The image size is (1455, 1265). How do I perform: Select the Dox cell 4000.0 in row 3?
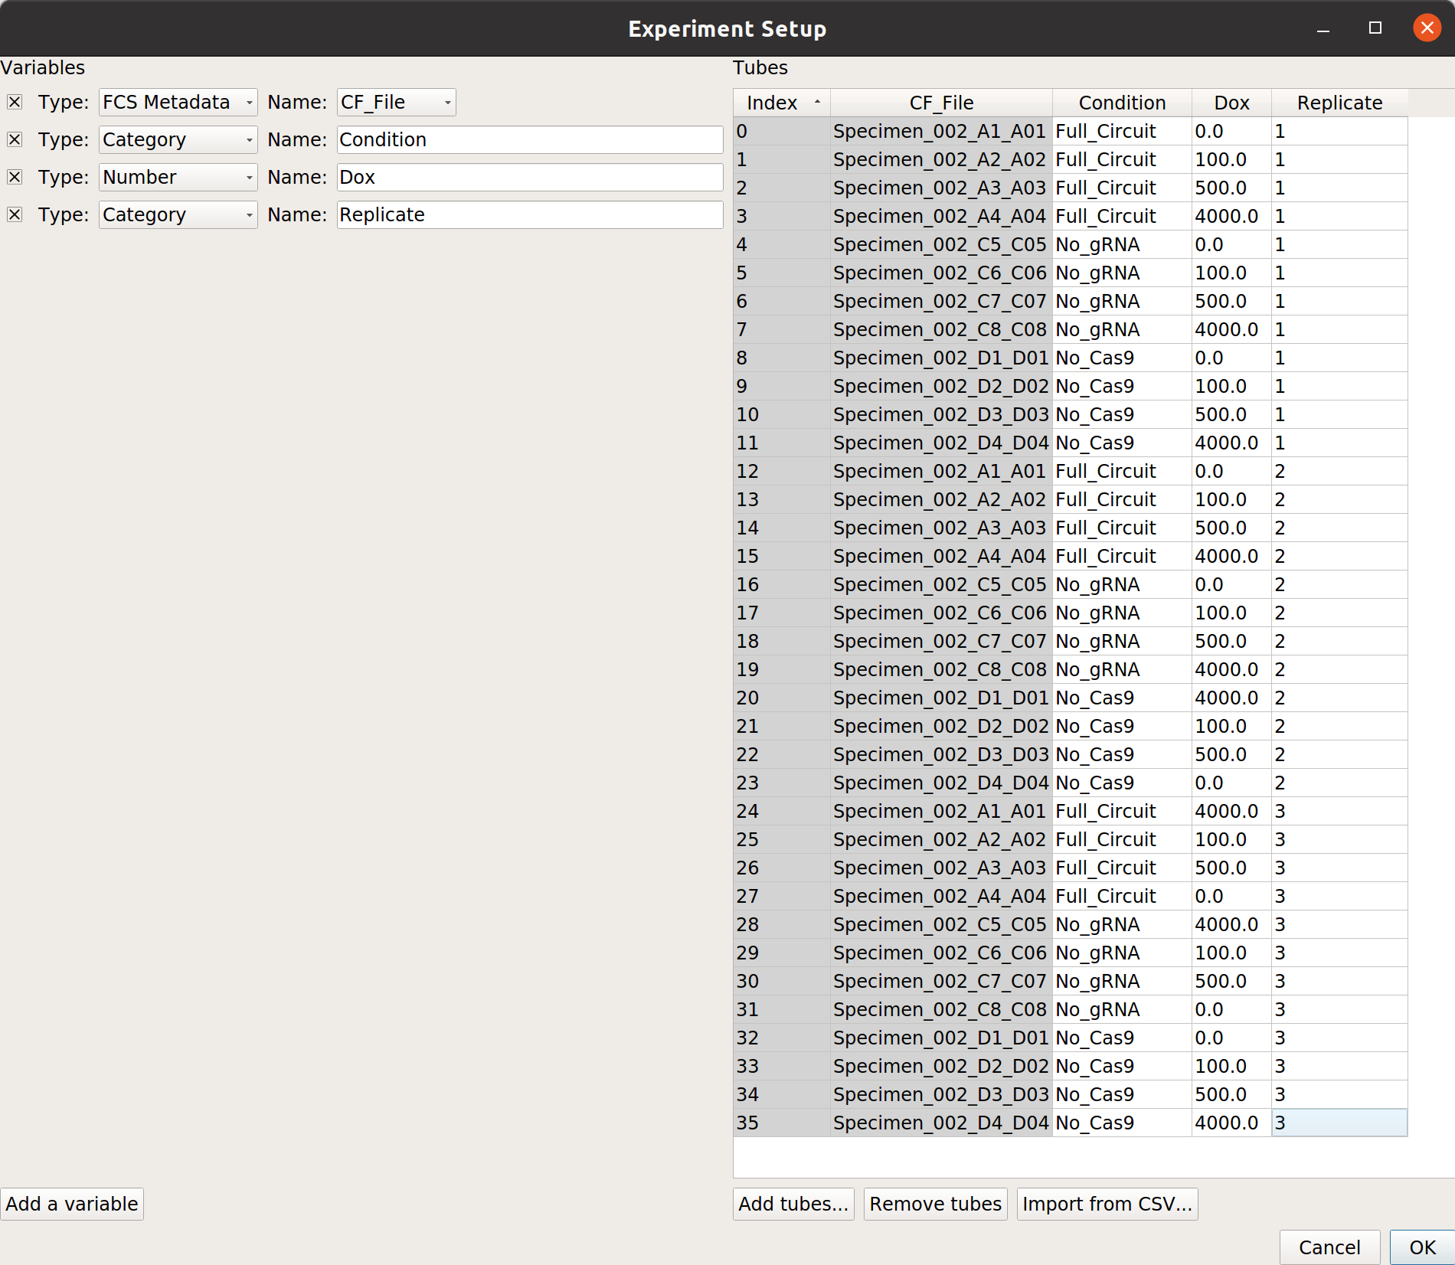1231,216
